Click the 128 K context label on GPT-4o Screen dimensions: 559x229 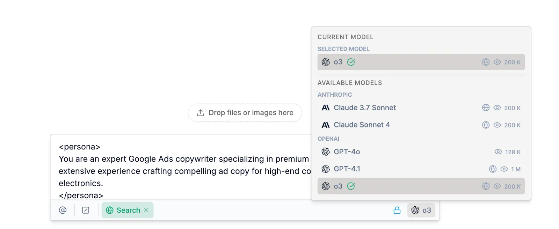[x=513, y=152]
